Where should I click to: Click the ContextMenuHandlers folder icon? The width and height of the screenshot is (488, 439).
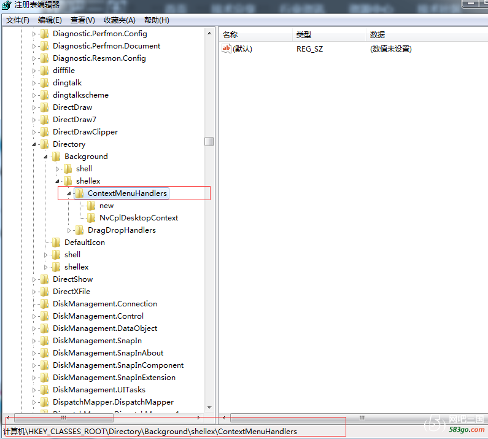(x=79, y=193)
